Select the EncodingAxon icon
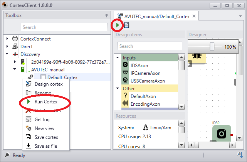Image resolution: width=247 pixels, height=162 pixels. point(125,103)
